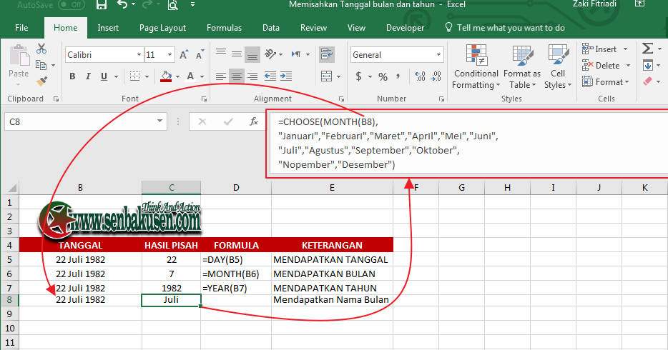Merge and center selected cells
This screenshot has height=350, width=668.
coord(327,76)
